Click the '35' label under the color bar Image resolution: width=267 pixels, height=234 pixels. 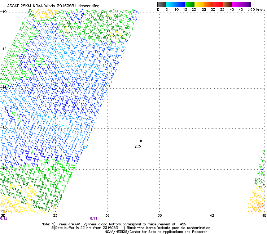(x=222, y=10)
